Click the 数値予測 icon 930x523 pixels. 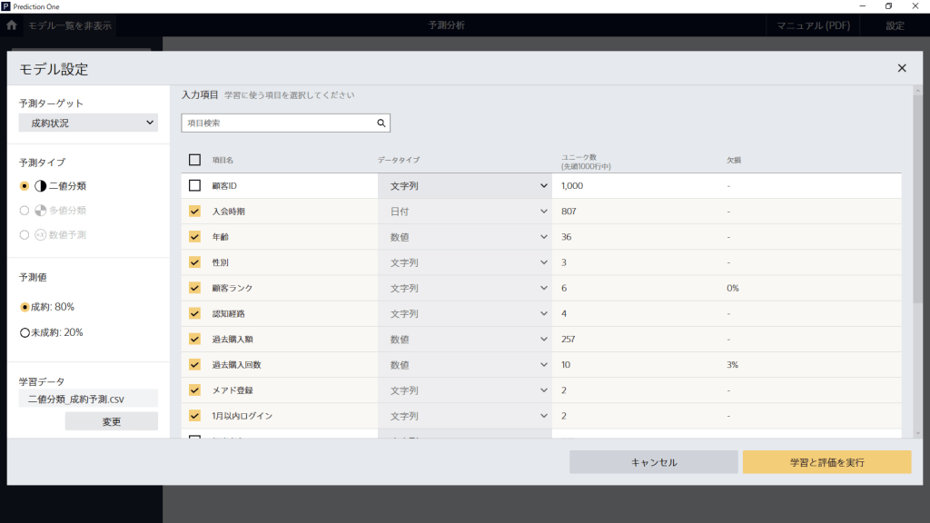point(40,235)
